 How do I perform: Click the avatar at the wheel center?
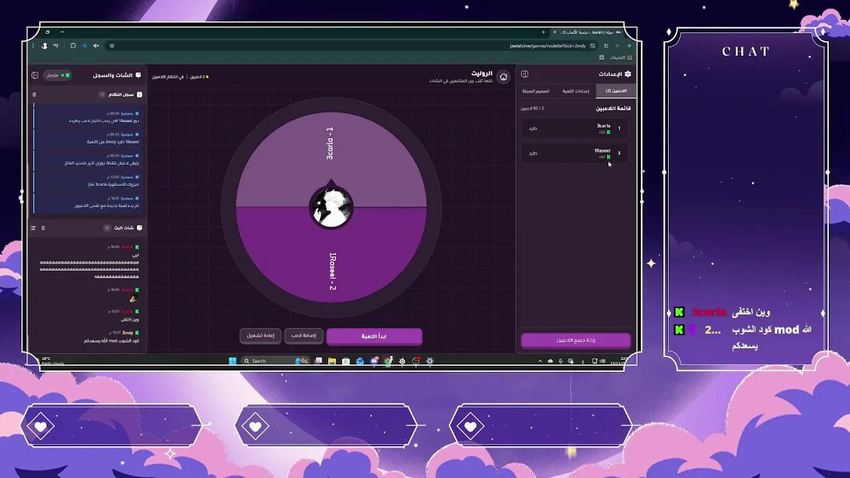click(x=331, y=208)
